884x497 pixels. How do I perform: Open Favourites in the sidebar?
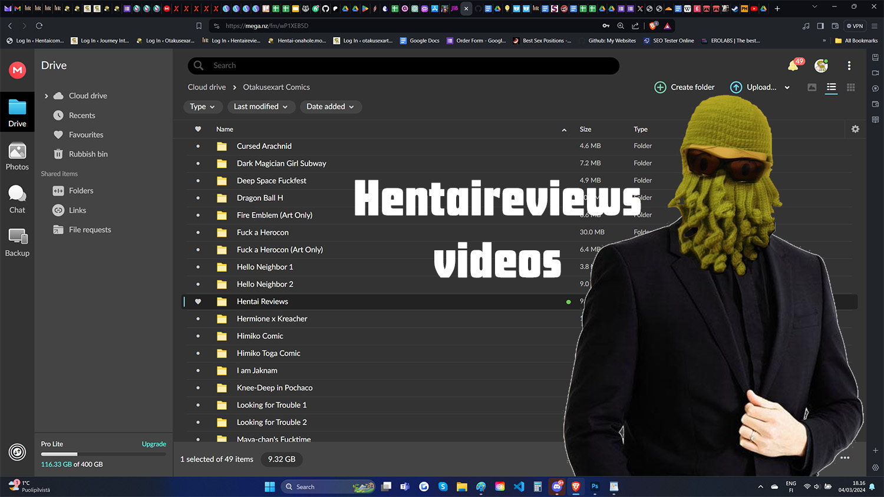[x=85, y=135]
